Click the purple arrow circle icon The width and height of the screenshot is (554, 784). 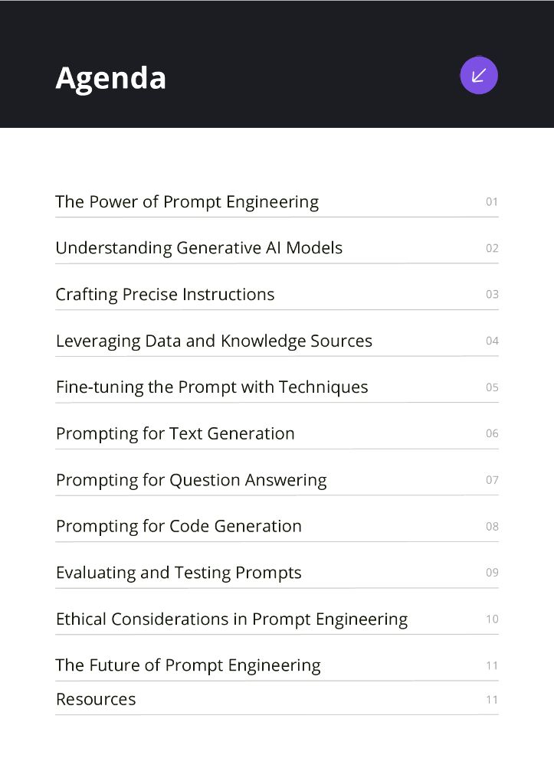(x=479, y=75)
